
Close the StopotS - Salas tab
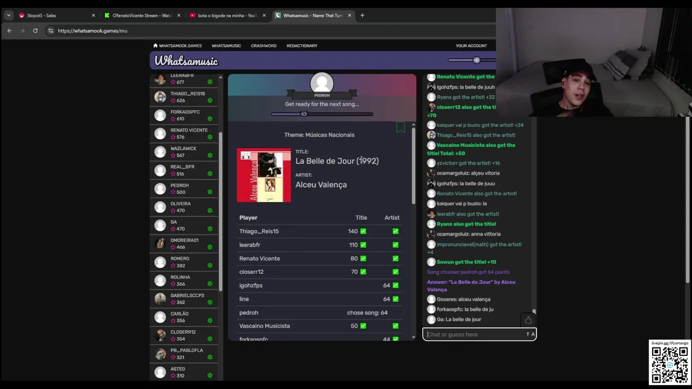pyautogui.click(x=93, y=15)
